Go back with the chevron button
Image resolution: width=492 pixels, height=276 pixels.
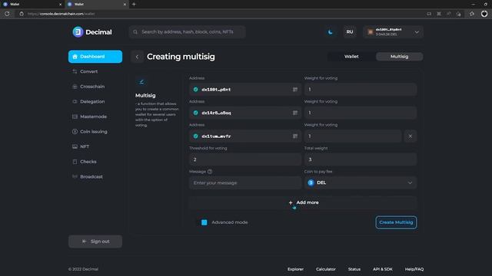click(137, 57)
